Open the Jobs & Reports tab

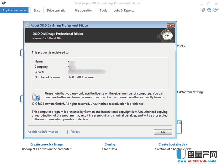click(x=124, y=10)
